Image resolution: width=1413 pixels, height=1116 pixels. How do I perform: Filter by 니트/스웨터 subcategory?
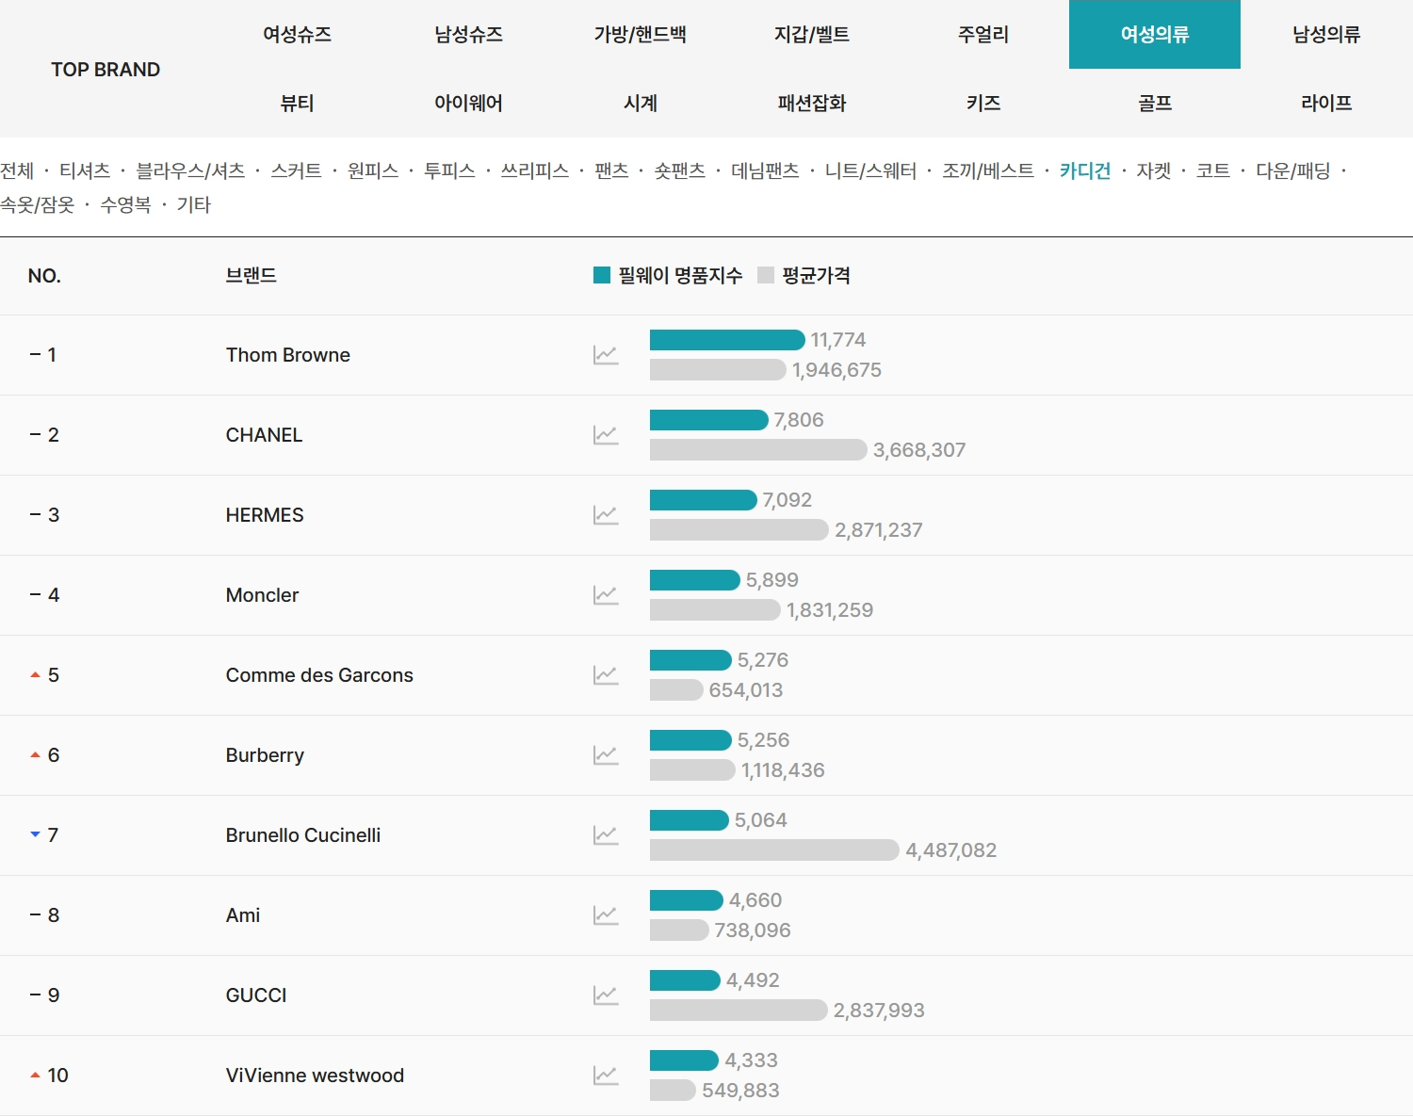[870, 170]
